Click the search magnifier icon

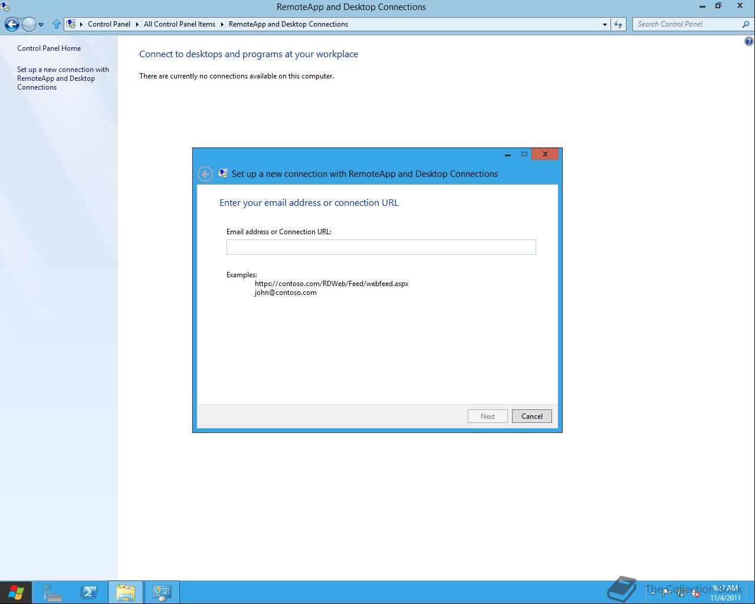pos(746,24)
